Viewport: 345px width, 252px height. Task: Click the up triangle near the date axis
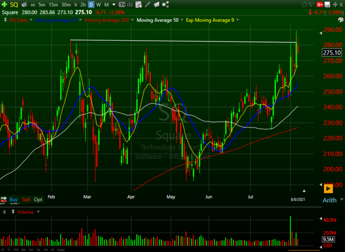pos(304,191)
